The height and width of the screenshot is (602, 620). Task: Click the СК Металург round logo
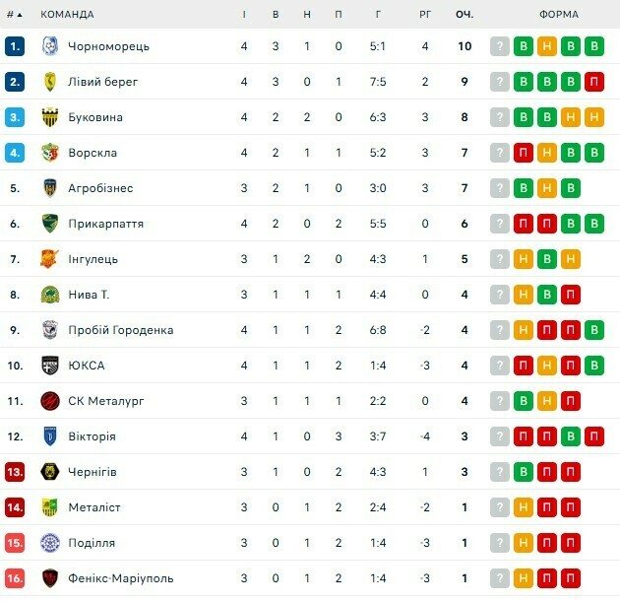(50, 401)
